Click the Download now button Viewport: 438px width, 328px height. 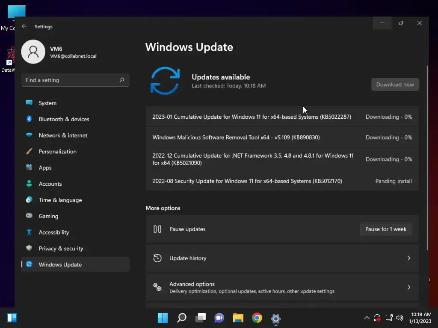click(395, 85)
